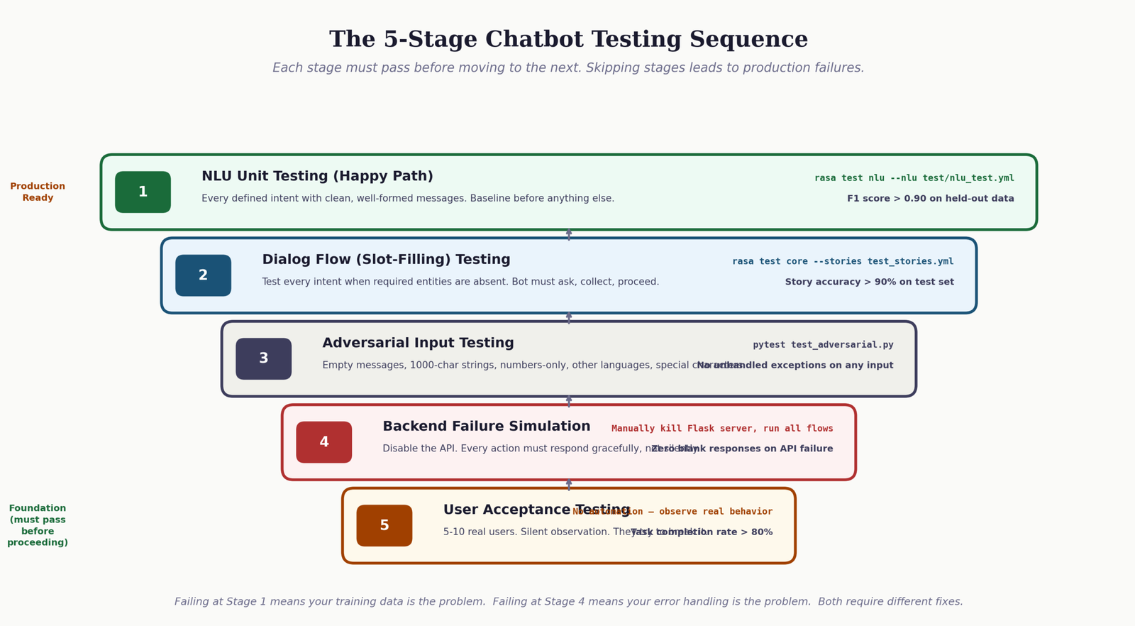Image resolution: width=1135 pixels, height=626 pixels.
Task: Click the green stage 1 number badge
Action: 143,192
